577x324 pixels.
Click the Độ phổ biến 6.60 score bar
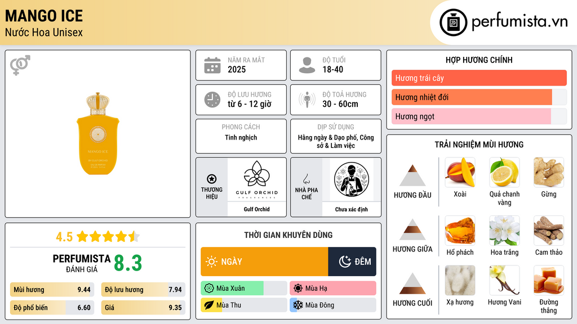[52, 308]
